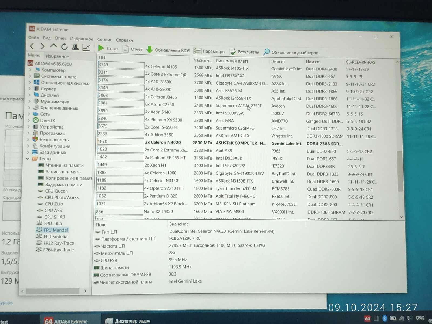Expand the Операционная система tree node
The image size is (432, 324).
[x=30, y=83]
